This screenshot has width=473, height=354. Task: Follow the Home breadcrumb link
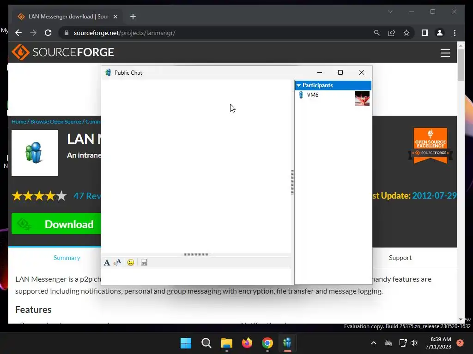point(18,122)
